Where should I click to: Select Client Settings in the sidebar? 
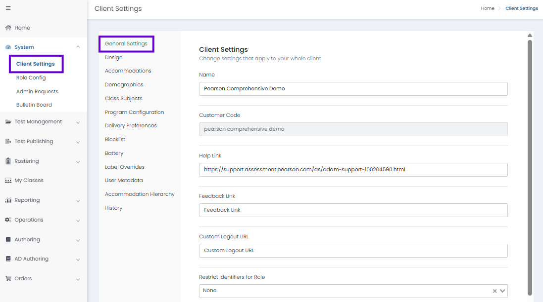tap(35, 64)
